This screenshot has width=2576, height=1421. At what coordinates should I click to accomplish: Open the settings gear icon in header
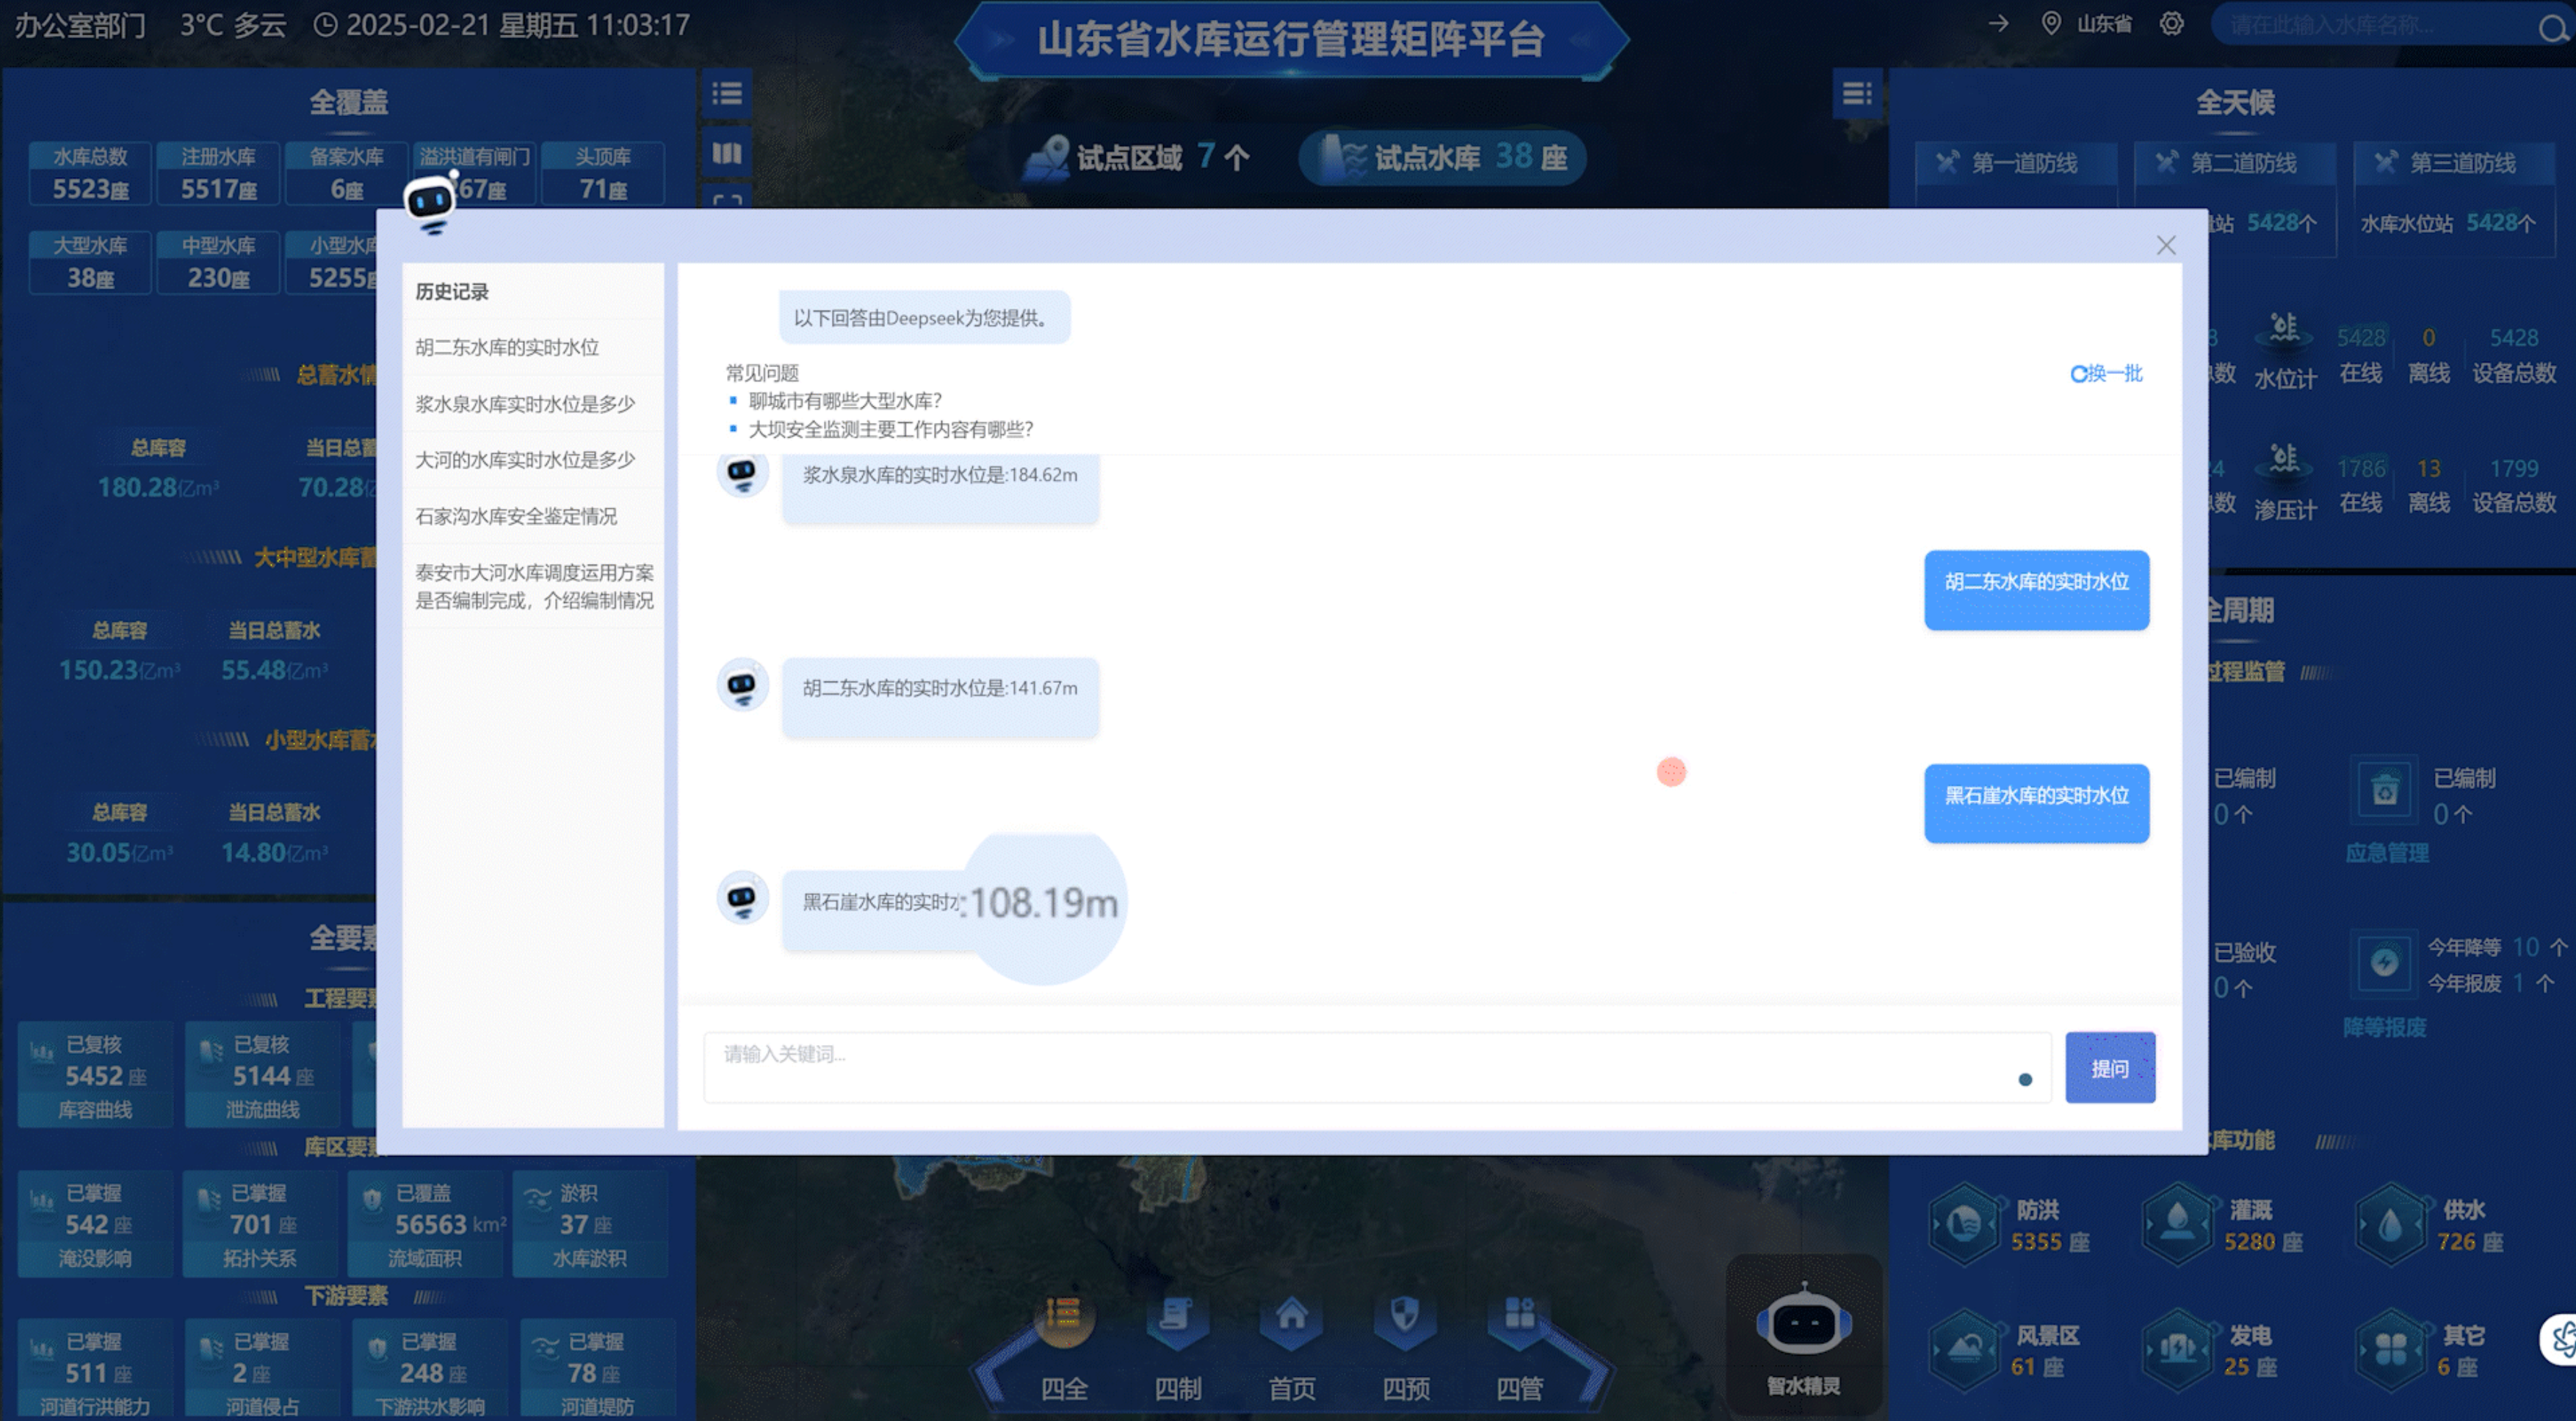(2171, 24)
